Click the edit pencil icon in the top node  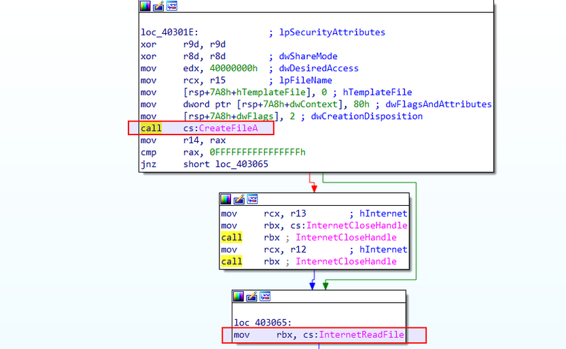[158, 5]
